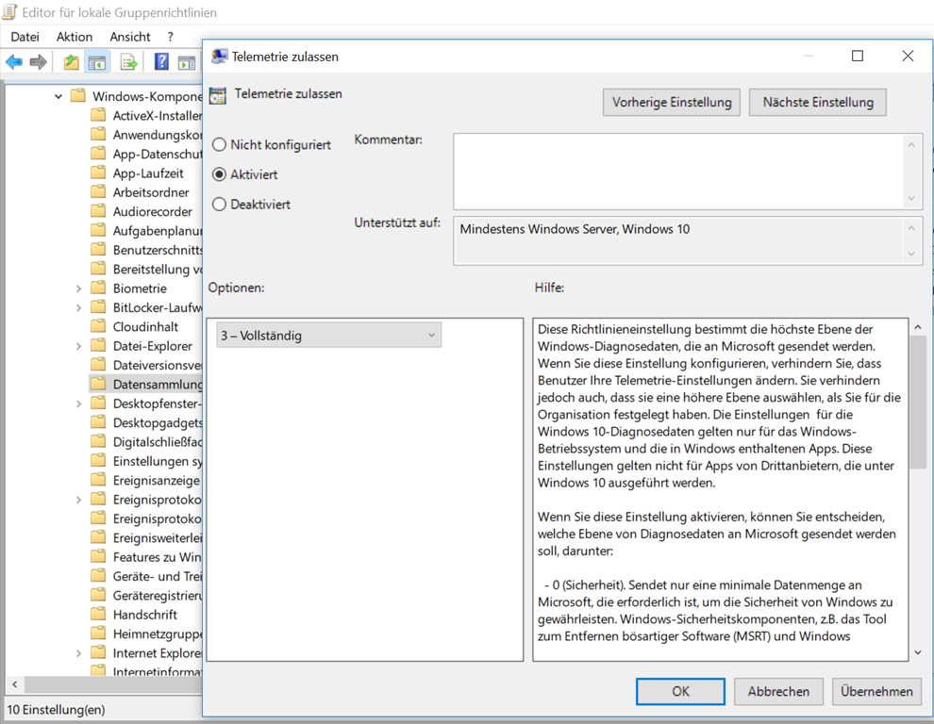The image size is (934, 724).
Task: Click the policy setting icon beside the 'Telemetrie zulassen' heading
Action: click(218, 95)
